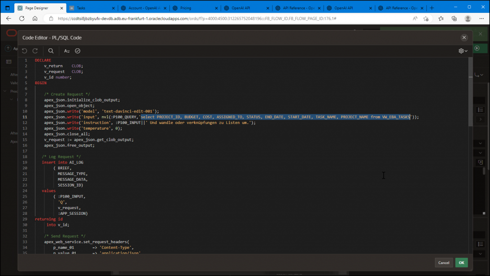
Task: Click the selected select statement text
Action: tap(275, 117)
